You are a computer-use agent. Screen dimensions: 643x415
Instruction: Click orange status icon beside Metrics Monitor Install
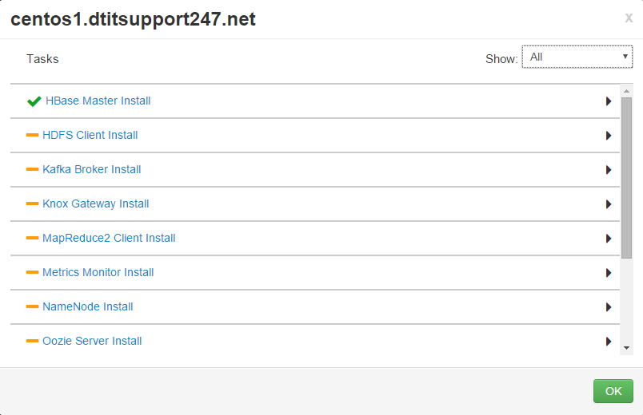pos(33,272)
